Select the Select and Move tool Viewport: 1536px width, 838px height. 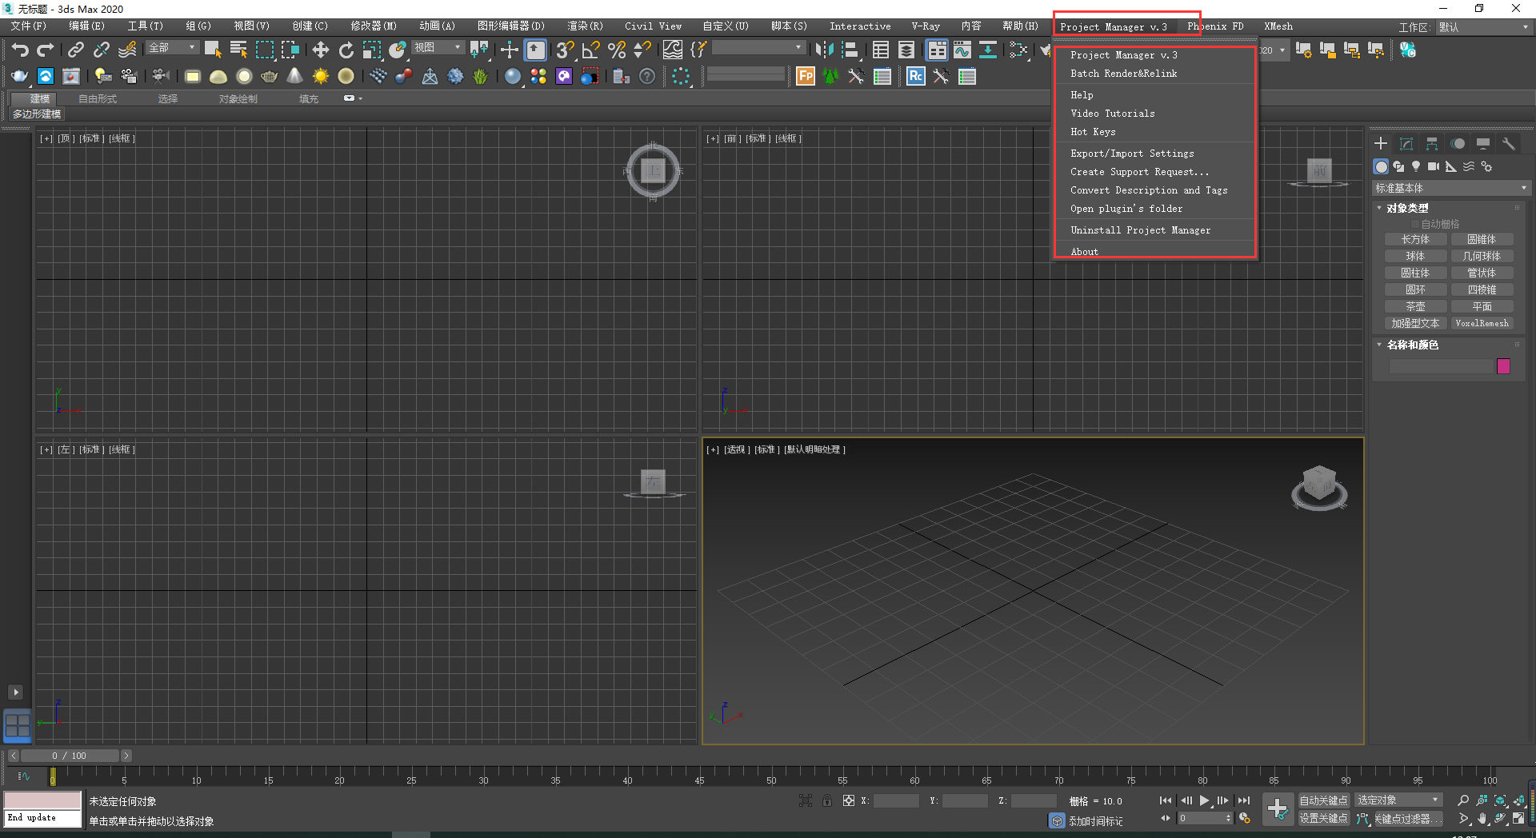(320, 50)
